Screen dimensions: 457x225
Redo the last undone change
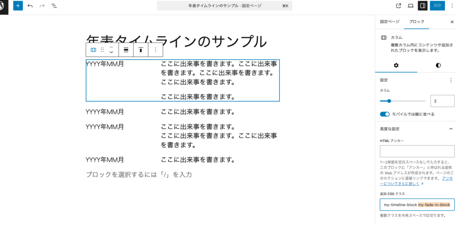pos(42,6)
